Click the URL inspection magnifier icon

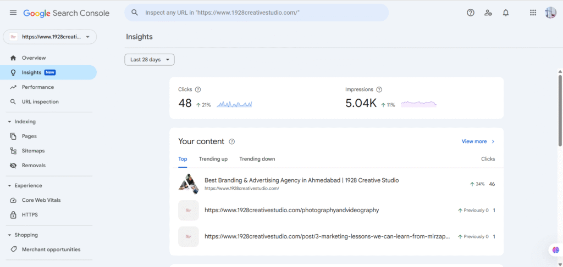point(13,101)
